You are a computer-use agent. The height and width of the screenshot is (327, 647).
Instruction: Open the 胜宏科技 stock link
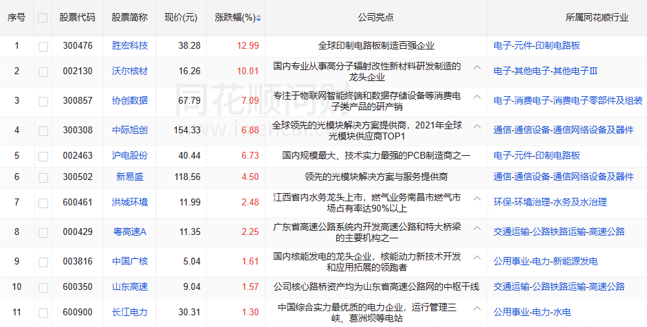(130, 46)
